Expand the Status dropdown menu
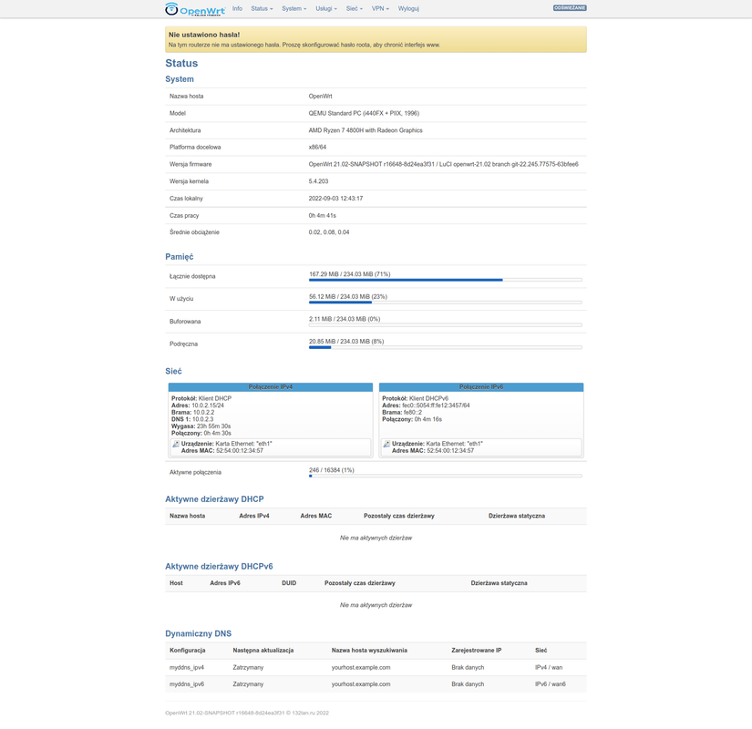The height and width of the screenshot is (729, 752). [x=262, y=8]
